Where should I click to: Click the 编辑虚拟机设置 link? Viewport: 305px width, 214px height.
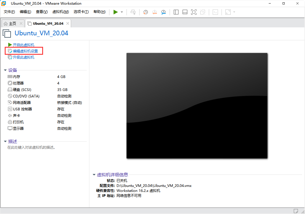[x=25, y=51]
